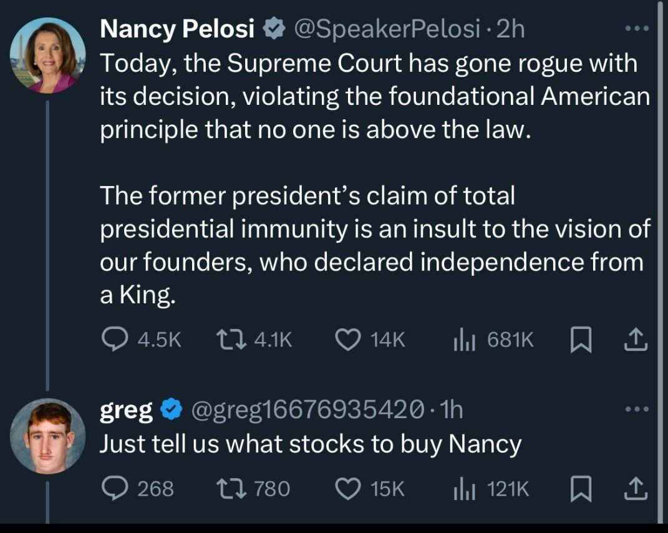View analytics of Pelosi's tweet
The width and height of the screenshot is (668, 533).
click(463, 340)
